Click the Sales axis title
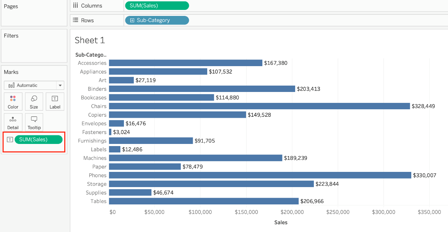This screenshot has height=232, width=448. pos(281,222)
